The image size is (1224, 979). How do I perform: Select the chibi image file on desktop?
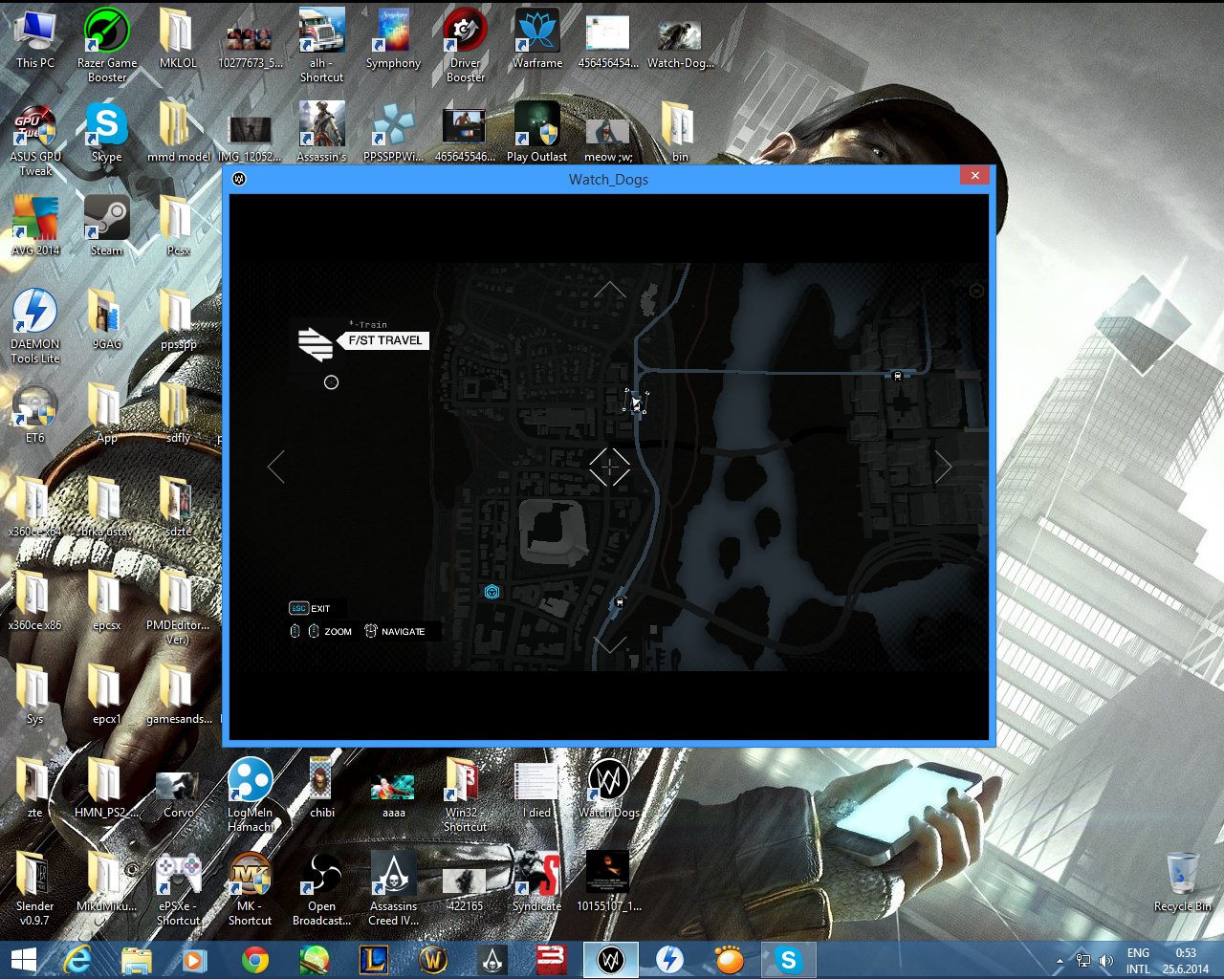point(322,788)
